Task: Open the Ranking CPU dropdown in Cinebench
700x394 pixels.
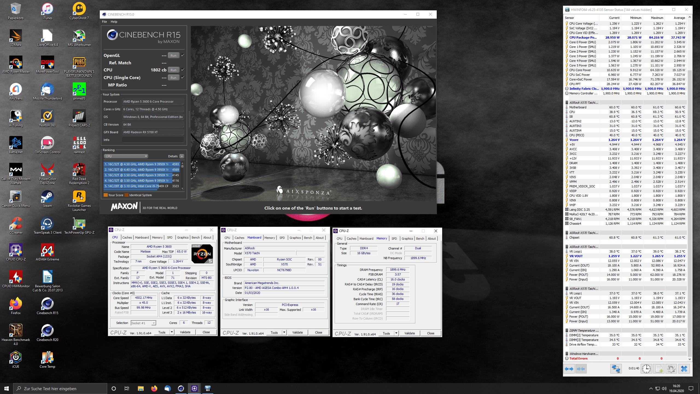Action: tap(126, 156)
